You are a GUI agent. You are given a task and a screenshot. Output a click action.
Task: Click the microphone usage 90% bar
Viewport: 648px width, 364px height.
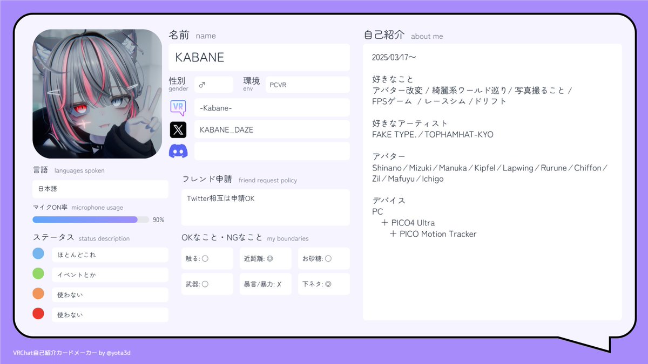tap(91, 219)
